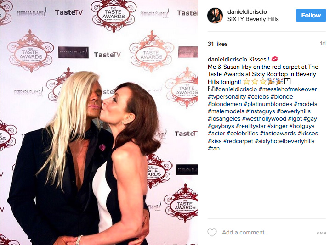Open danieldicriscio username in the header

(x=247, y=12)
